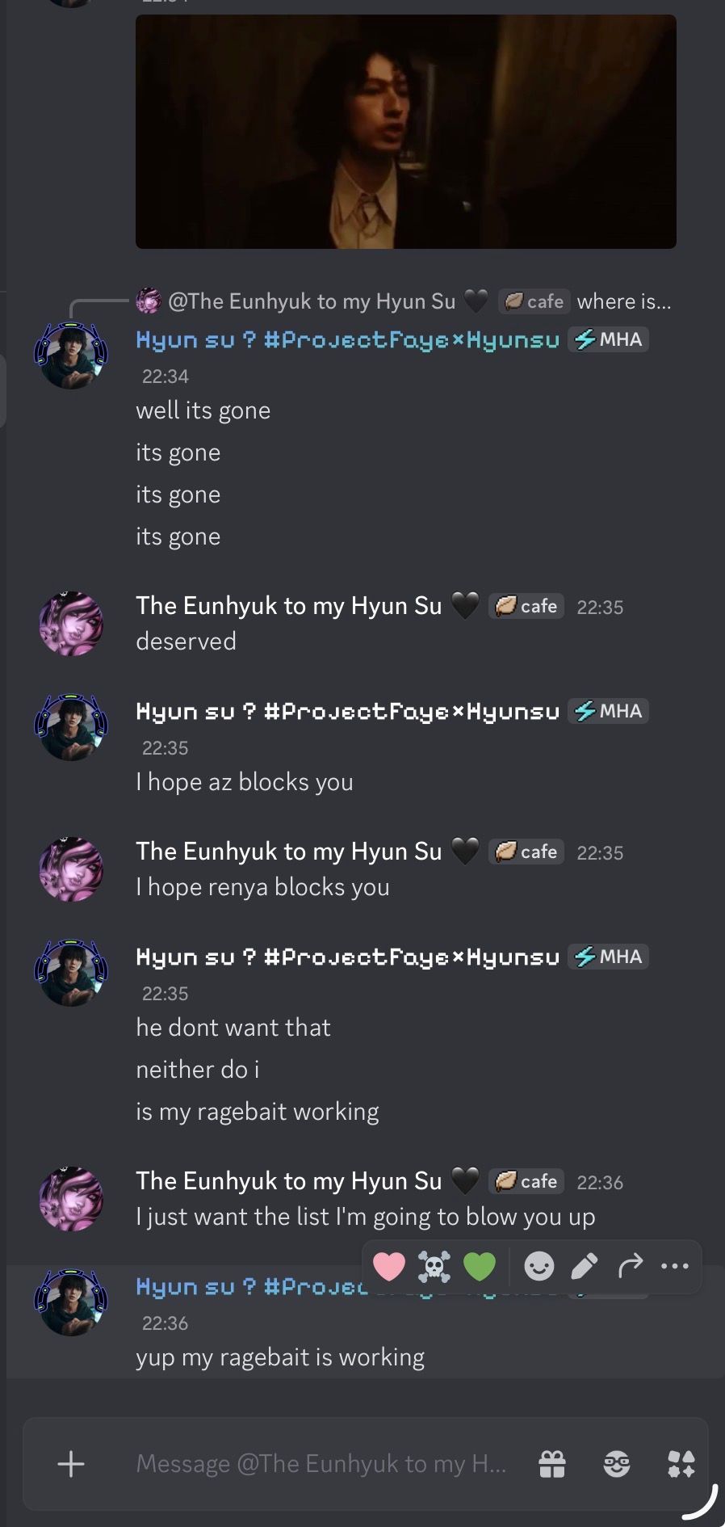This screenshot has height=1527, width=725.
Task: Click username above 'I hope renya blocks you'
Action: (x=289, y=851)
